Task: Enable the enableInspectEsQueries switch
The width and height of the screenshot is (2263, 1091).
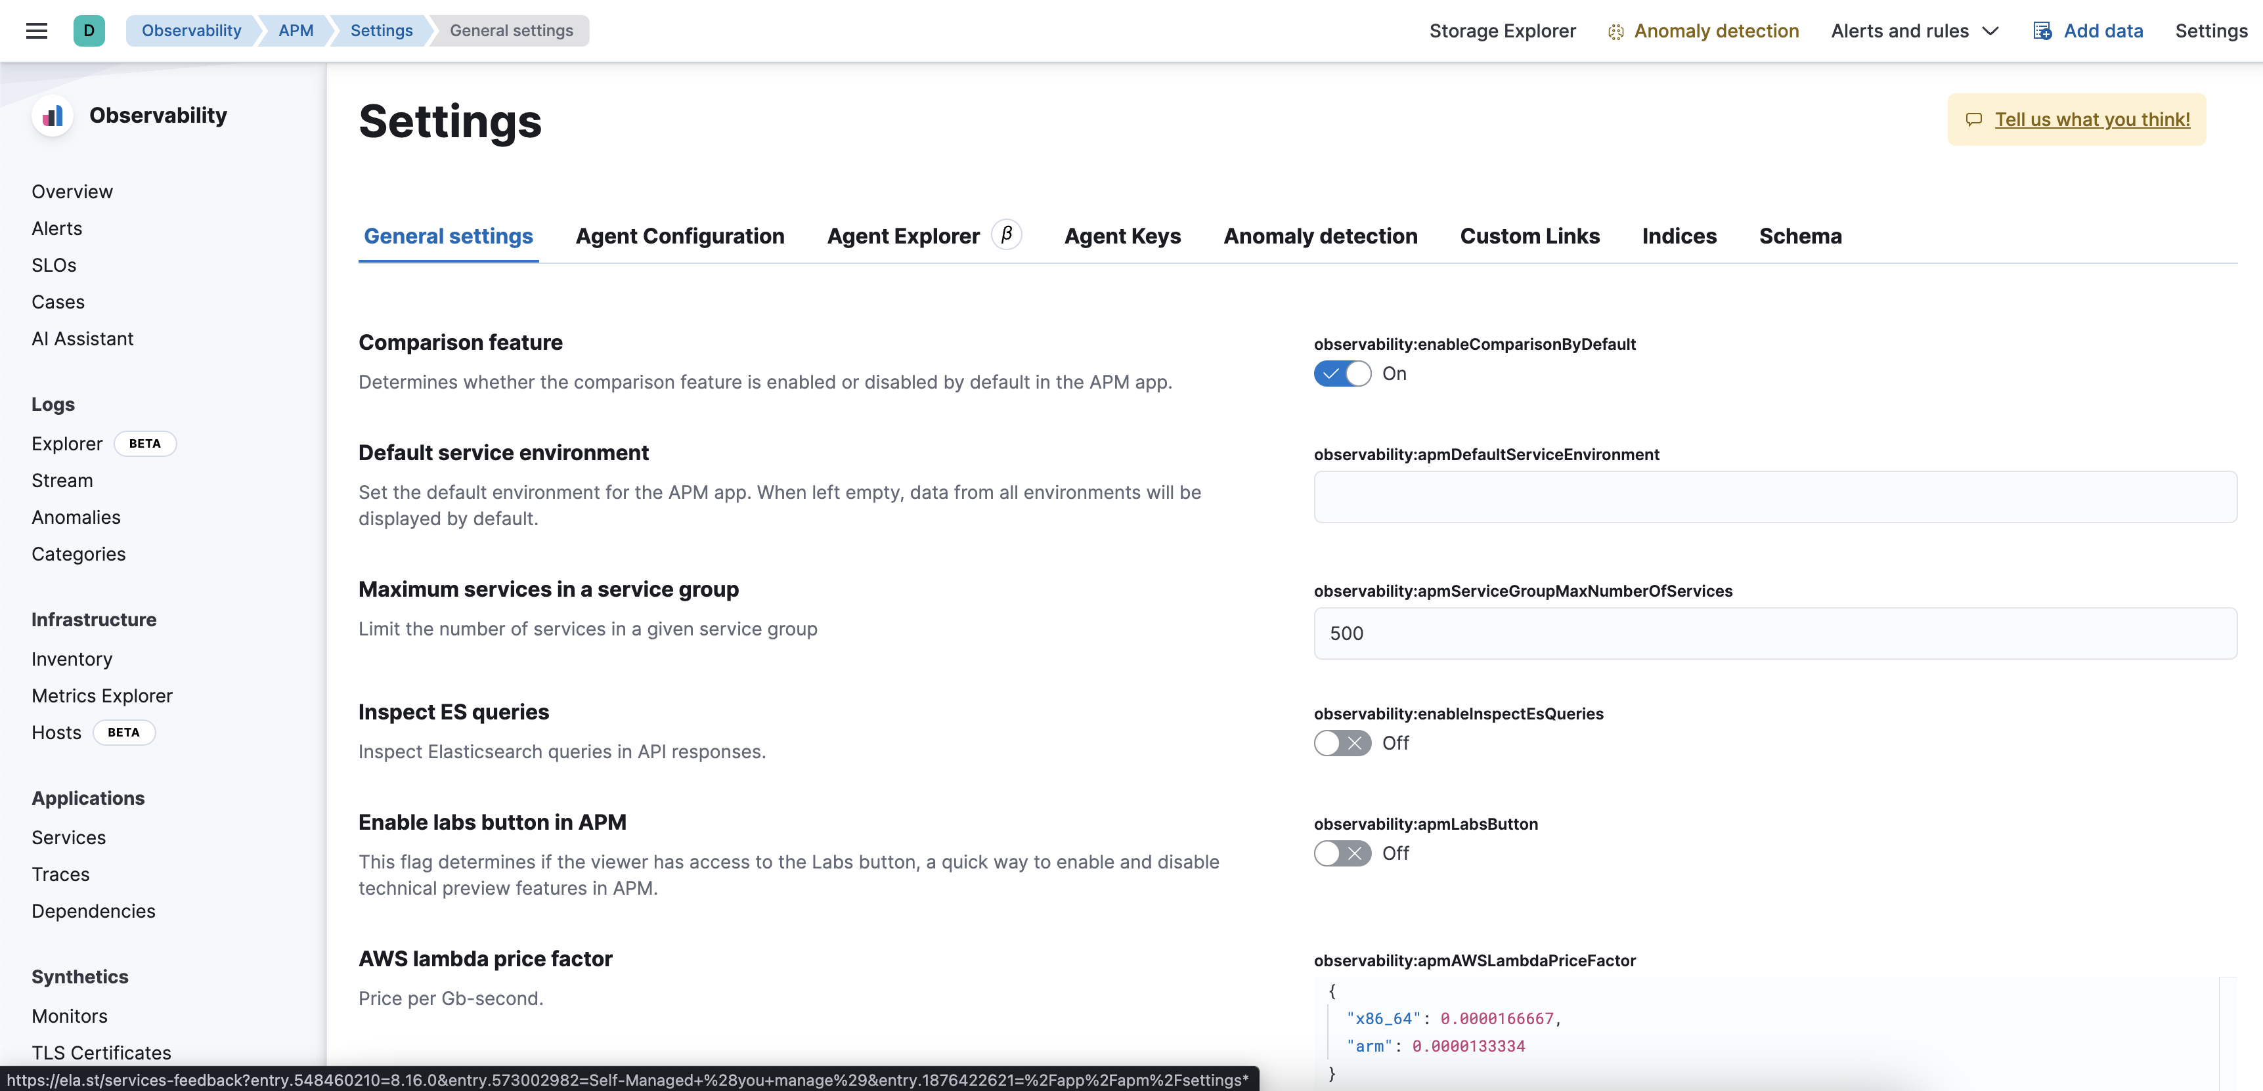Action: pos(1342,743)
